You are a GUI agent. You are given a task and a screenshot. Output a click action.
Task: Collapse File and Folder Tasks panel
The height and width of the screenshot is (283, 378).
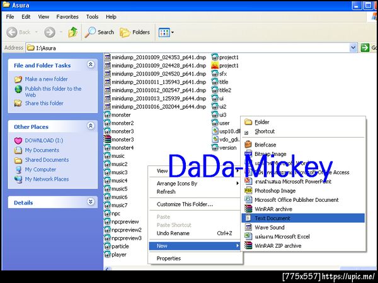91,65
